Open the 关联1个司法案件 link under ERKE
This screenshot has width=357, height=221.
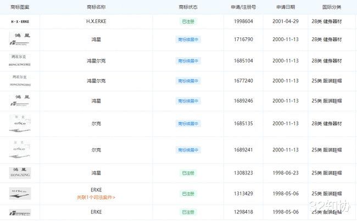coord(96,197)
